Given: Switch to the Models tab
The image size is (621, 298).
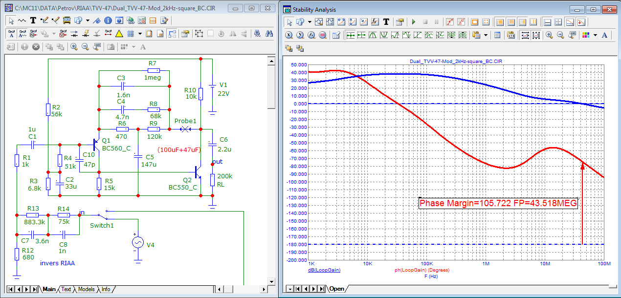Looking at the screenshot, I should click(86, 289).
